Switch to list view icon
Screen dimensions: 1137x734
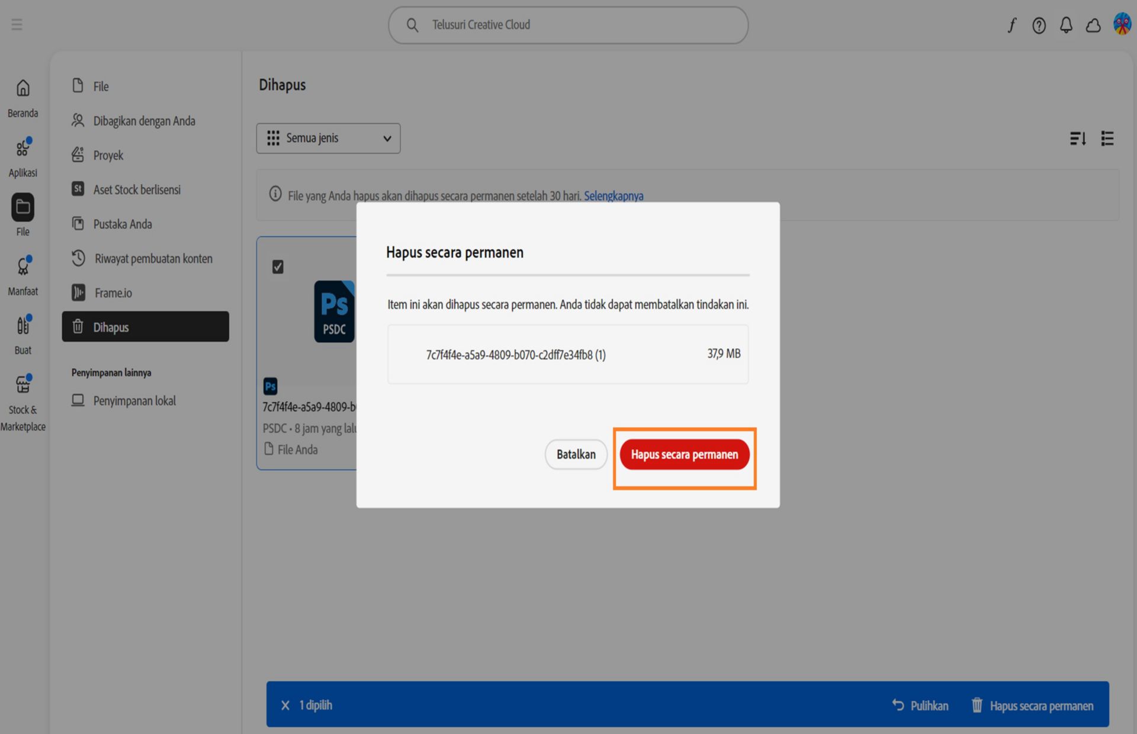point(1107,139)
